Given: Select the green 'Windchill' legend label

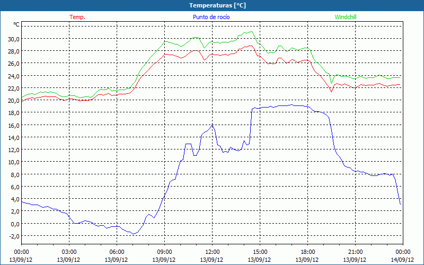Looking at the screenshot, I should pos(346,17).
